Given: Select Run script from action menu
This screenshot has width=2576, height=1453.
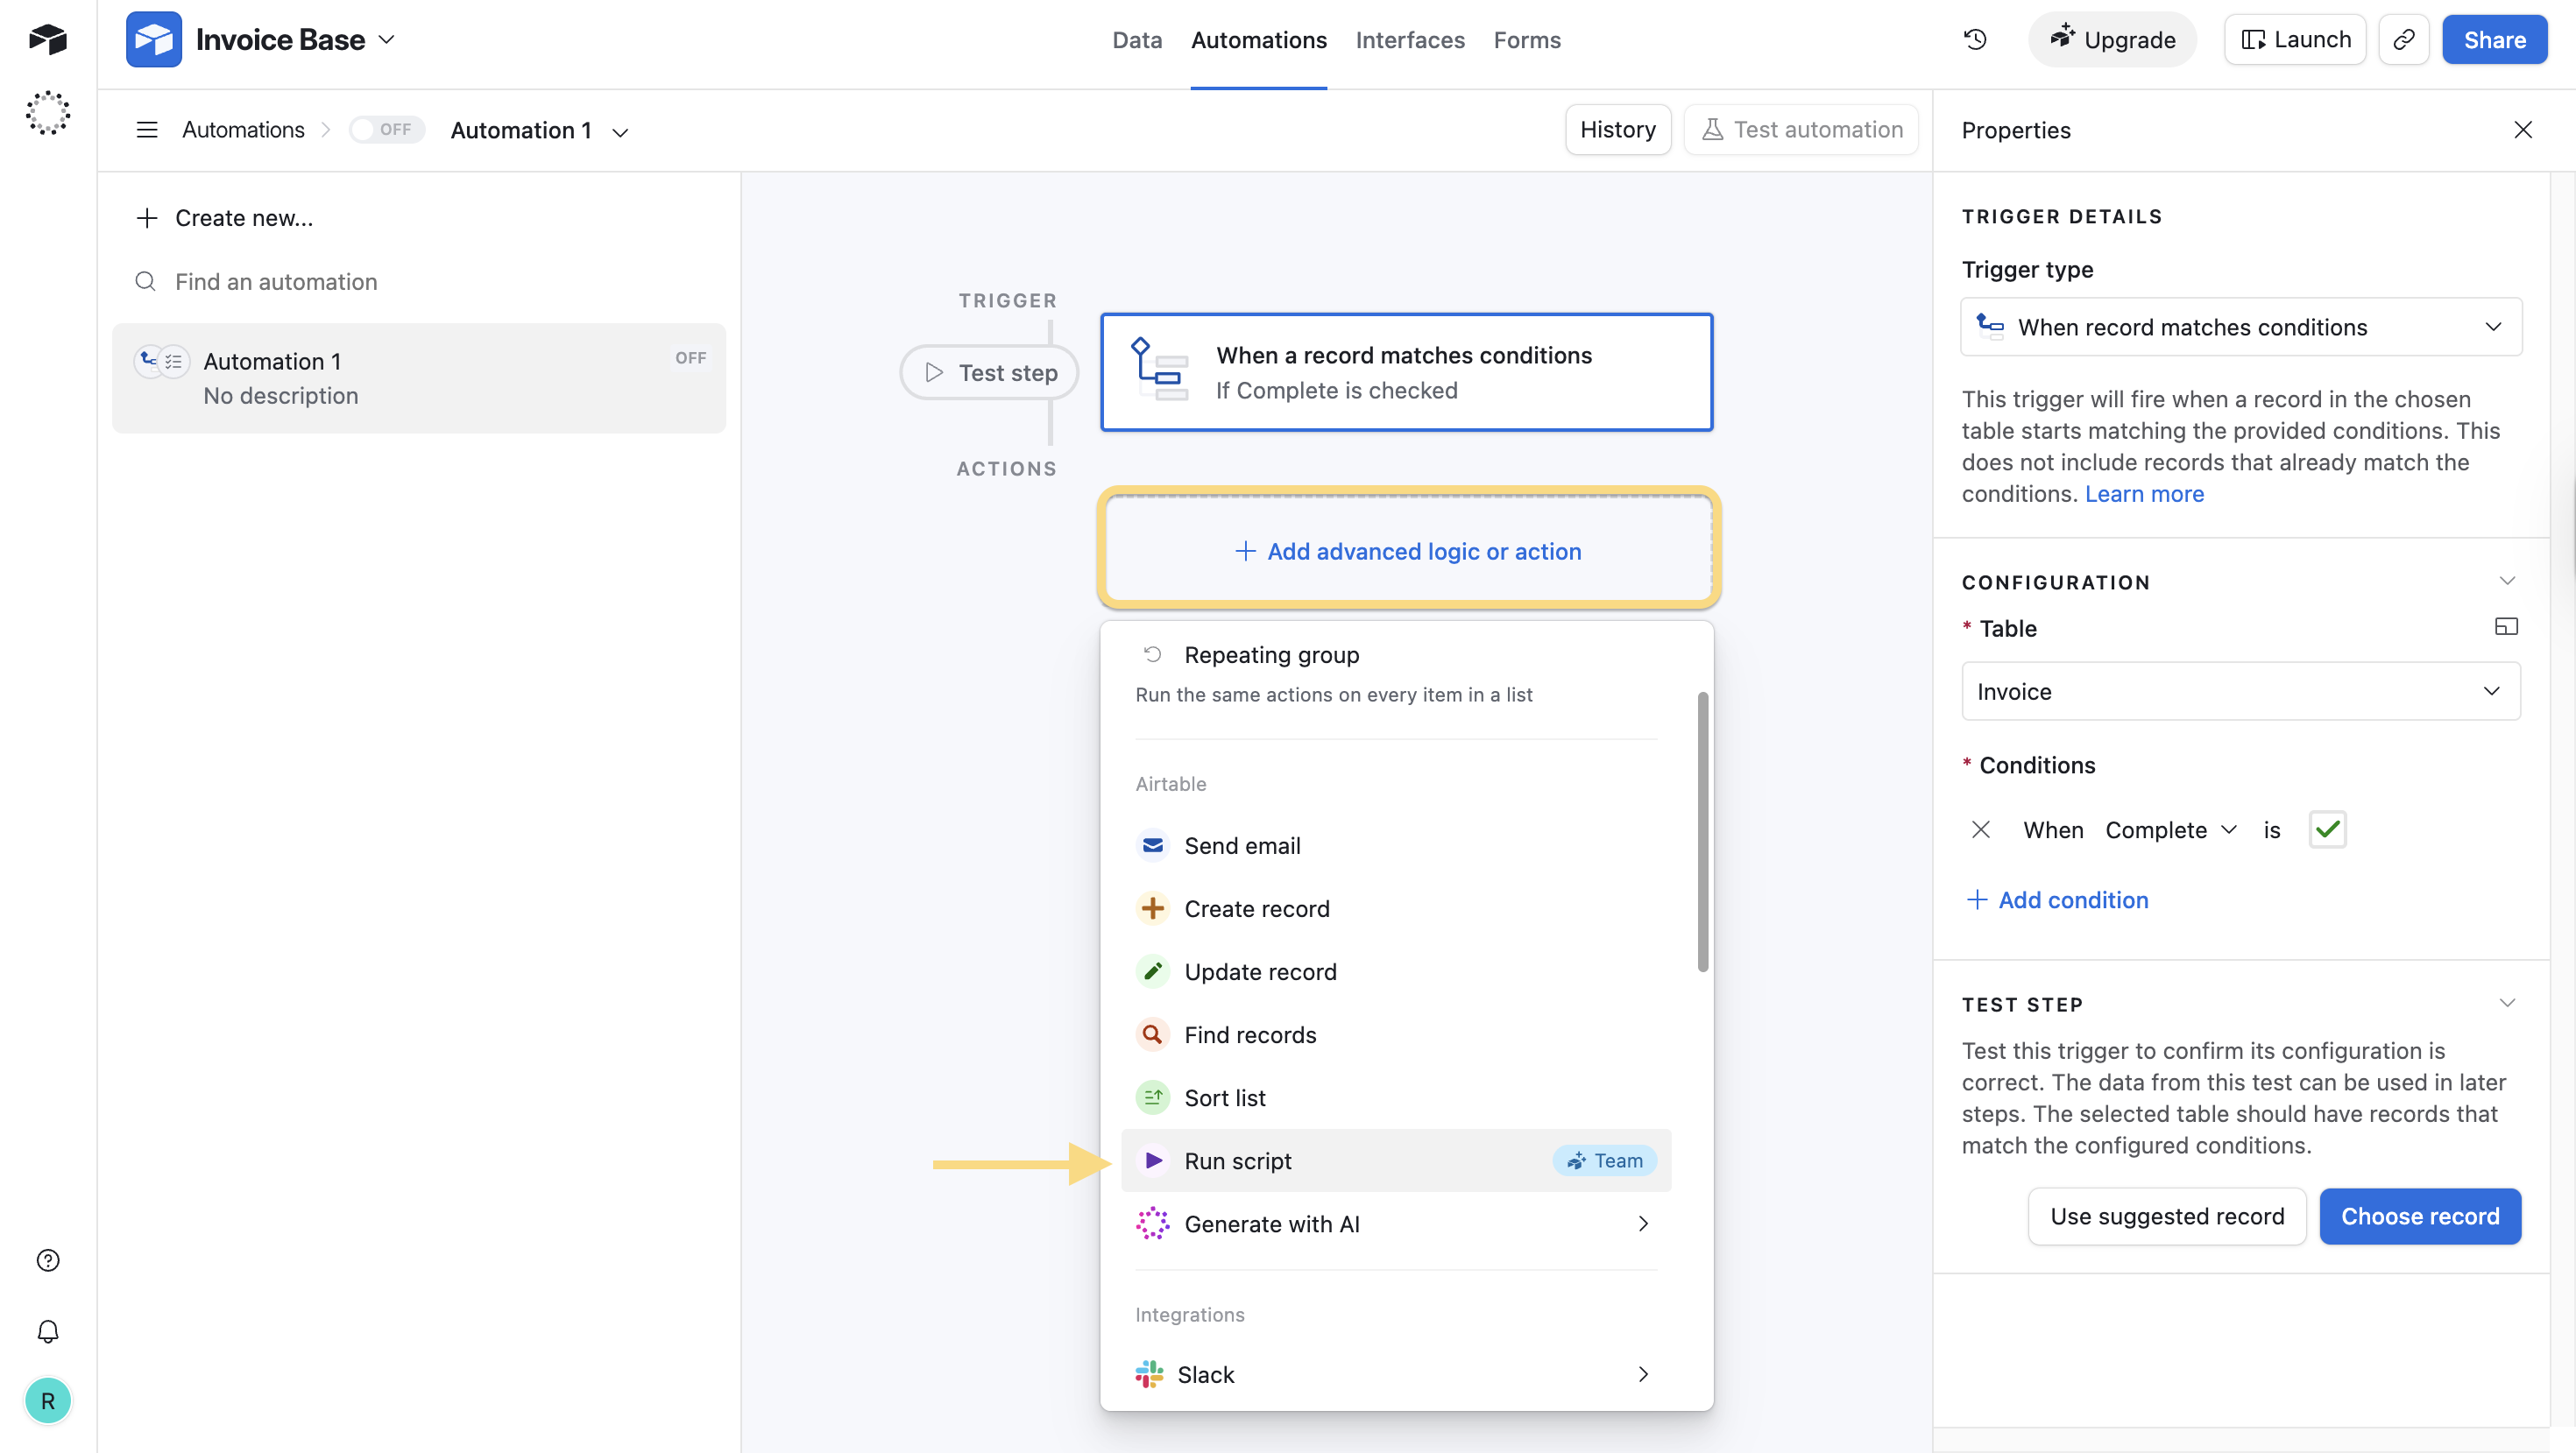Looking at the screenshot, I should point(1238,1160).
